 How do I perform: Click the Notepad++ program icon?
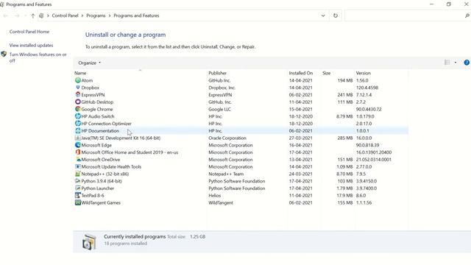[78, 174]
